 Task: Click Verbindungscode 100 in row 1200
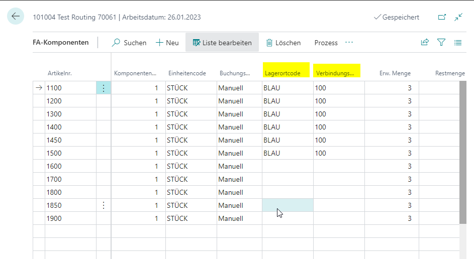pyautogui.click(x=339, y=101)
